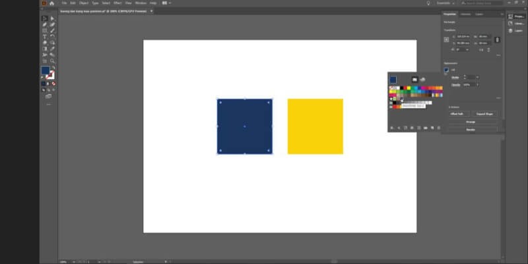Select the Zoom magnifier tool
Screen dimensions: 528x264
tap(52, 61)
